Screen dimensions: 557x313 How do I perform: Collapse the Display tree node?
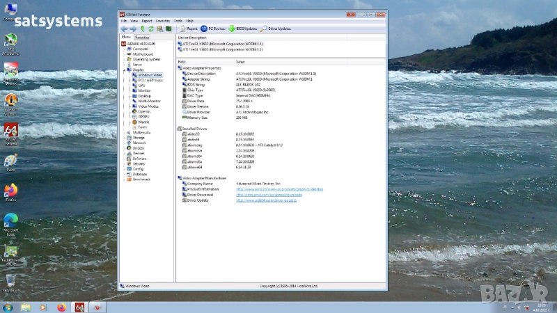(124, 70)
